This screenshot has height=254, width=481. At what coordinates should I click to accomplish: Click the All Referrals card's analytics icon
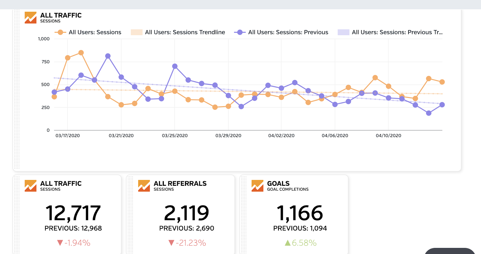(144, 186)
